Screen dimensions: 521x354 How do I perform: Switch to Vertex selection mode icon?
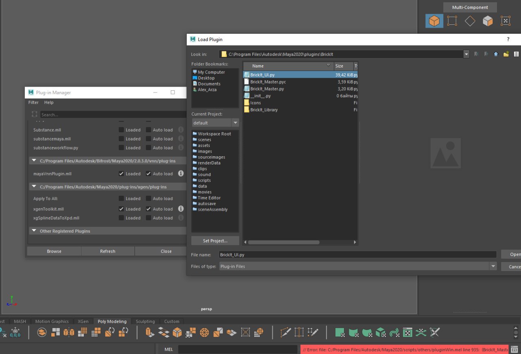tap(452, 21)
